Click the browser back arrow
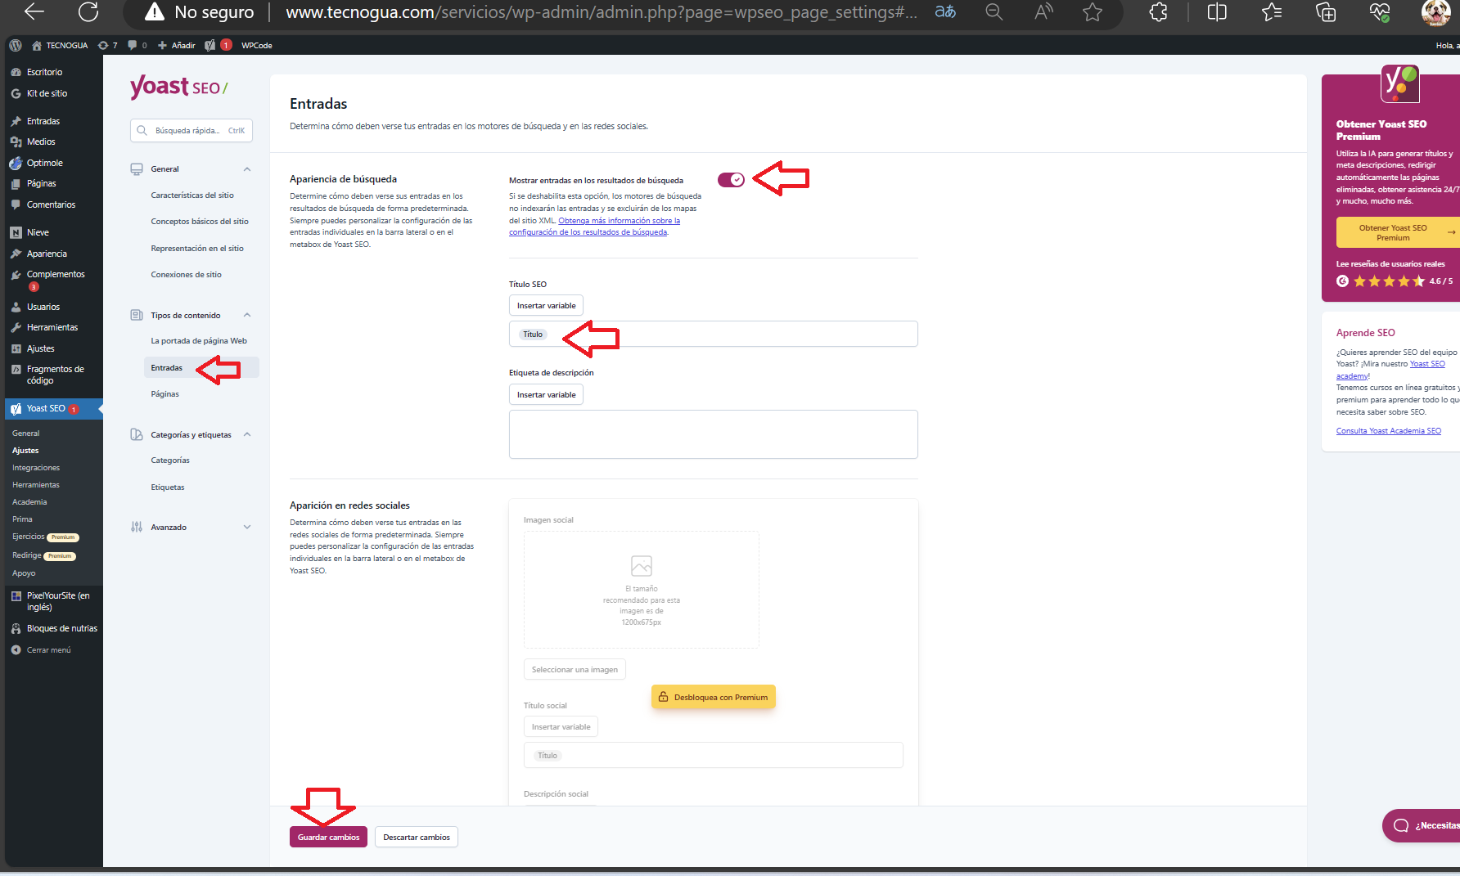Viewport: 1460px width, 876px height. click(x=34, y=11)
